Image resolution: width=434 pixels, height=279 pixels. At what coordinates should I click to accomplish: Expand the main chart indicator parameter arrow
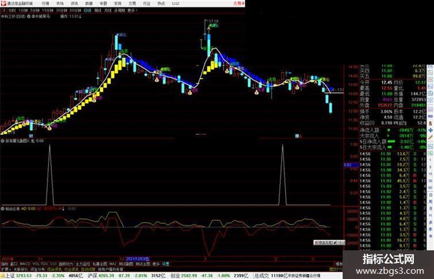(80, 16)
